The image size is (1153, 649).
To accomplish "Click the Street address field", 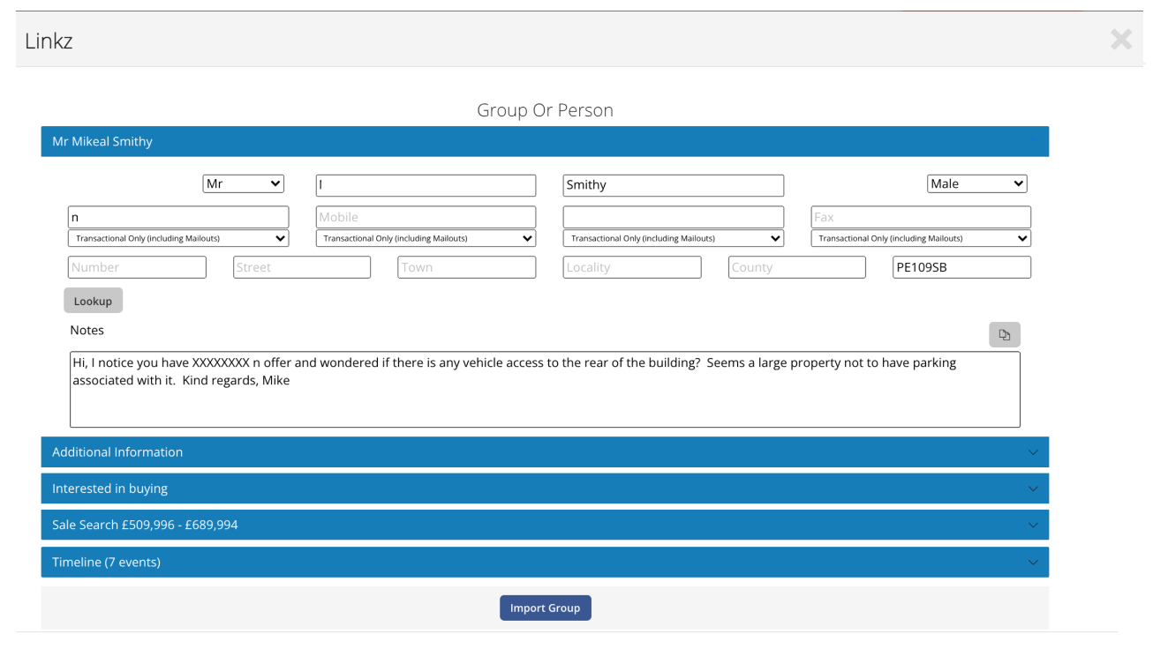I will 302,267.
